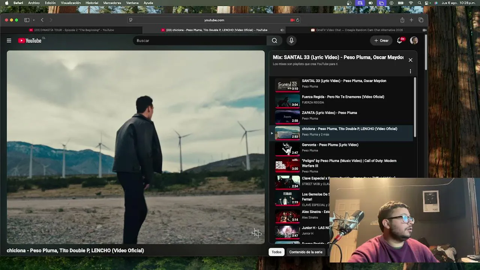Click the Now Playing icon in the menu bar
Screen dimensions: 480x270
(391, 3)
